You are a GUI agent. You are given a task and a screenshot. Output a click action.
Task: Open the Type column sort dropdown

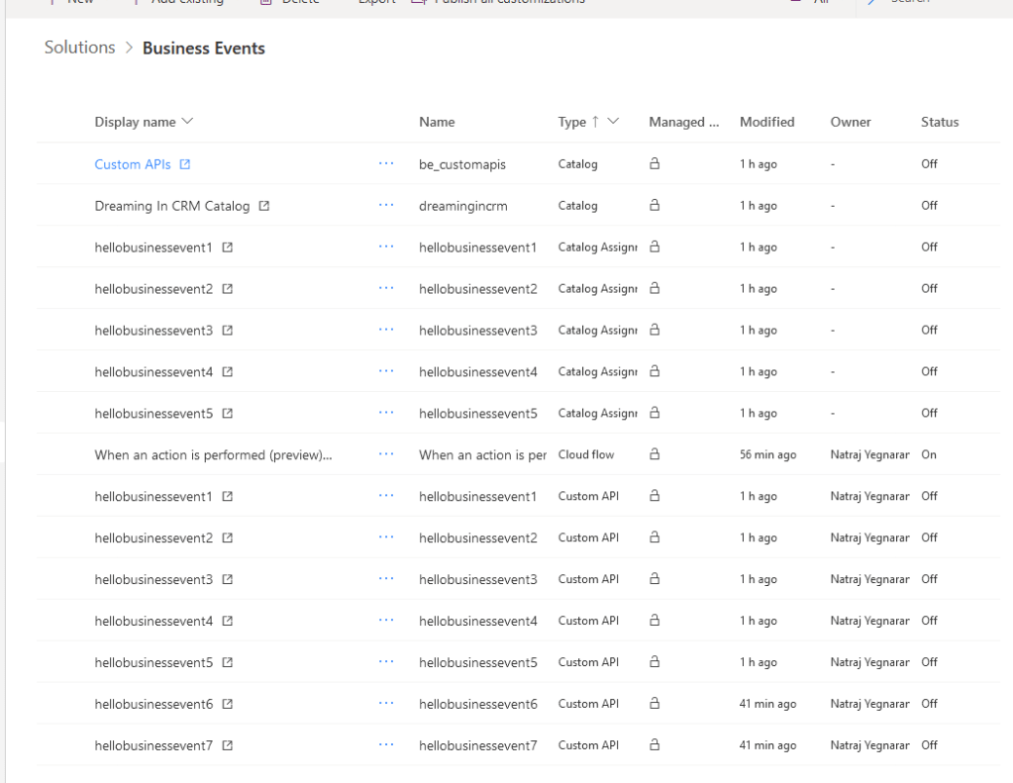(612, 120)
